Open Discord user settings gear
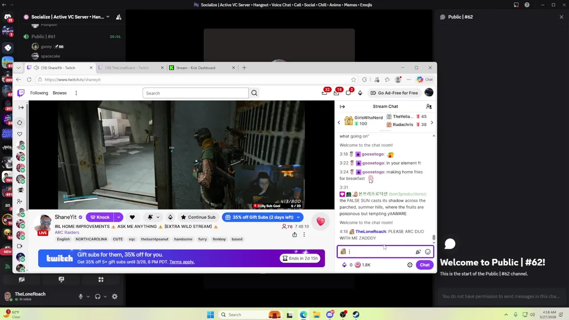 [x=115, y=296]
